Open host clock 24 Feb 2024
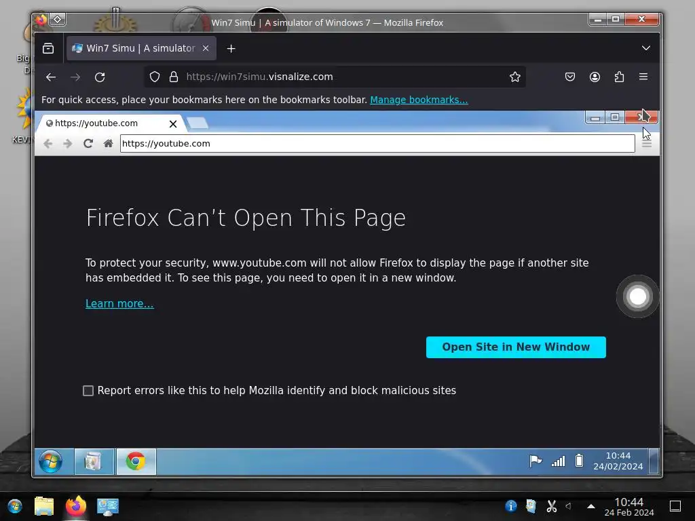Screen dimensions: 695x521 [629, 507]
